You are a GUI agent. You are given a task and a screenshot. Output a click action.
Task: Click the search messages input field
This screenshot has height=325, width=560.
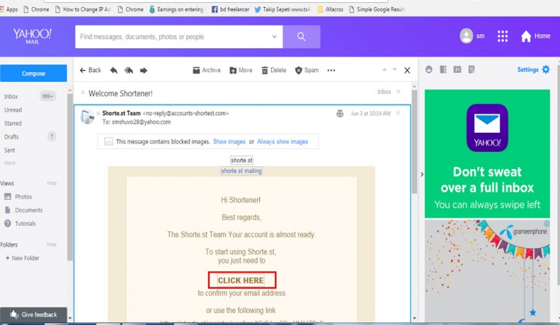click(x=179, y=37)
